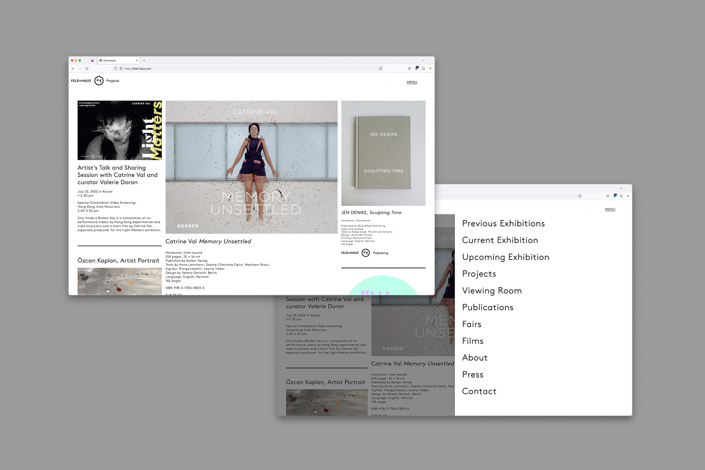Open the extensions puzzle icon in front window

[x=423, y=69]
